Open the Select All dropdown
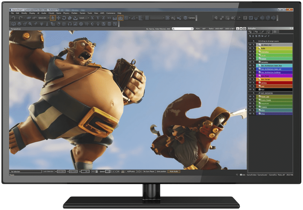This screenshot has width=303, height=210. 44,18
